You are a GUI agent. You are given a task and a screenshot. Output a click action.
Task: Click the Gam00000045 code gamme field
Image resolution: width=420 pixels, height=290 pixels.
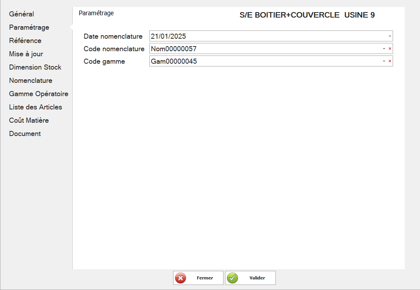coord(262,61)
